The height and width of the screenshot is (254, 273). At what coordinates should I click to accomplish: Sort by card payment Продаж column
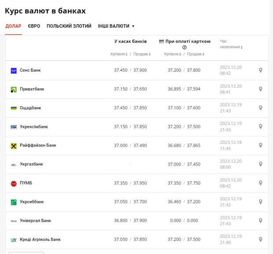click(x=196, y=54)
